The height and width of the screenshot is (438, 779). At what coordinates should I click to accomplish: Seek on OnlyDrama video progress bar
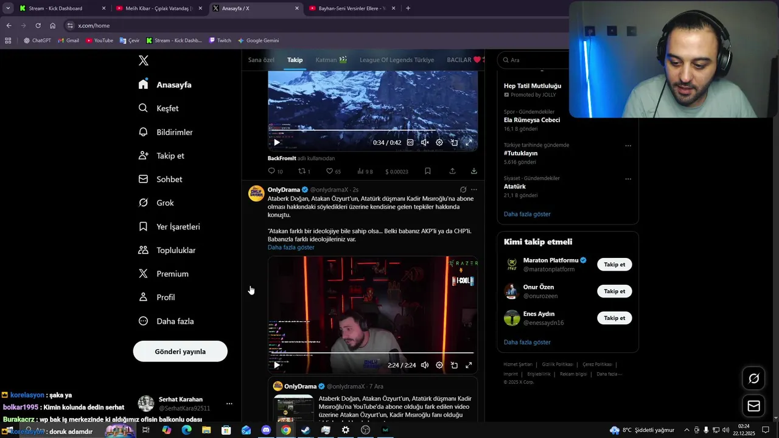(x=372, y=353)
